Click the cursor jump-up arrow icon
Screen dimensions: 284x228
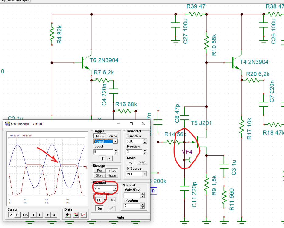pos(48,215)
